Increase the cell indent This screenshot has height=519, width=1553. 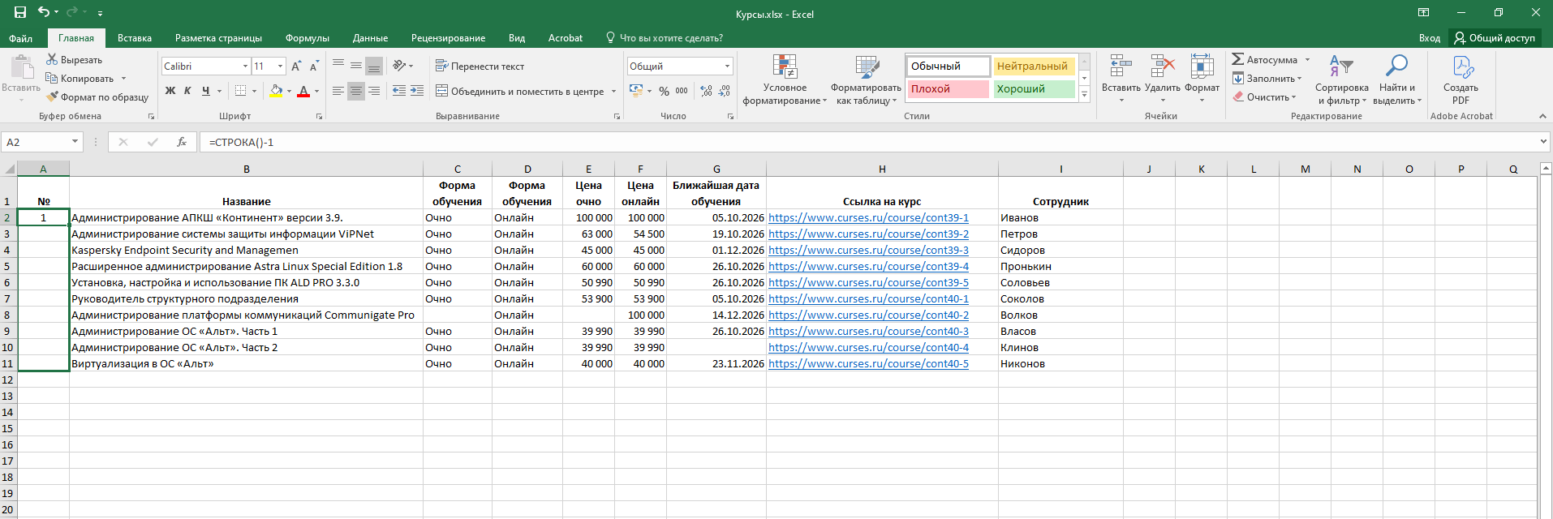[417, 91]
